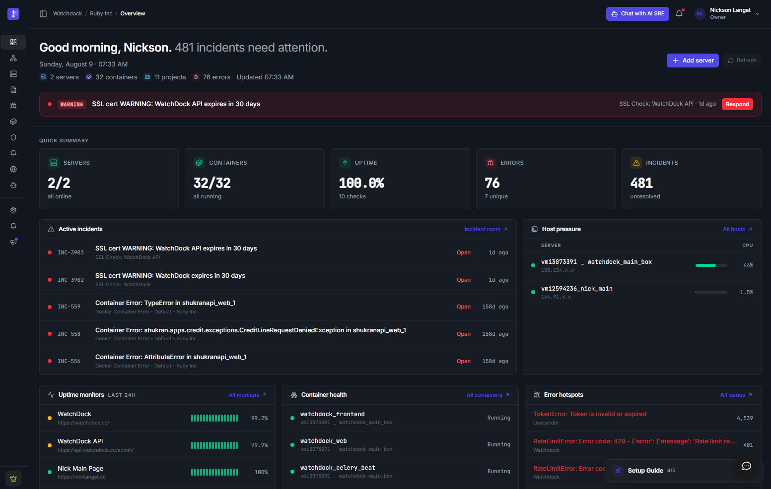Click the crown upgrade icon at sidebar bottom
The width and height of the screenshot is (771, 489).
point(13,479)
